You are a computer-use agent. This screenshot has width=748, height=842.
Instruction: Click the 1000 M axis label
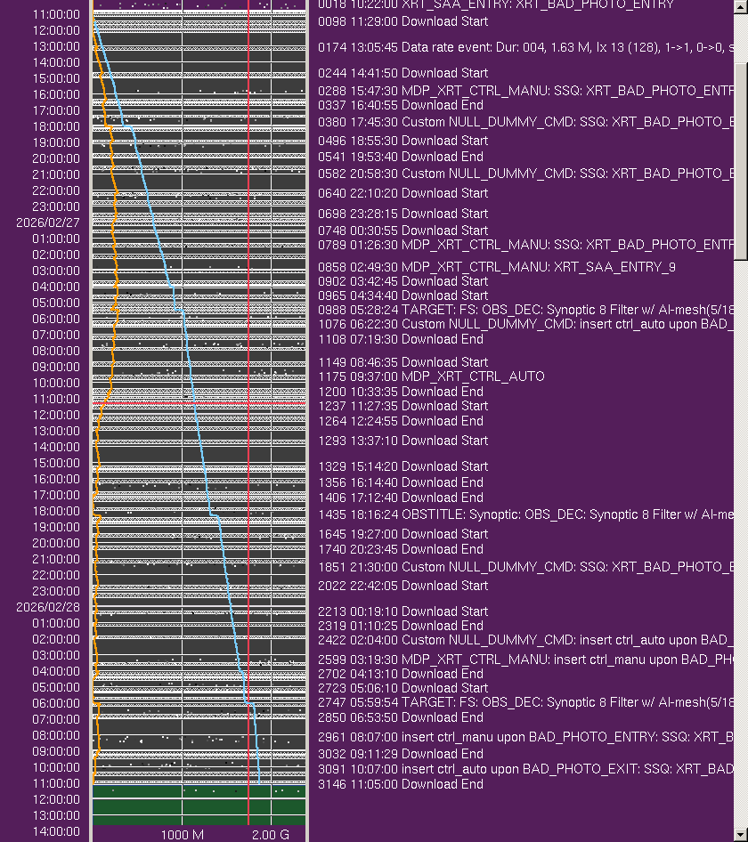(x=183, y=835)
